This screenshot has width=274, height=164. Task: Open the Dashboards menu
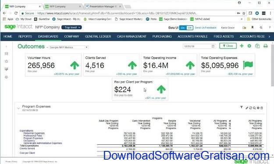[x=48, y=36]
